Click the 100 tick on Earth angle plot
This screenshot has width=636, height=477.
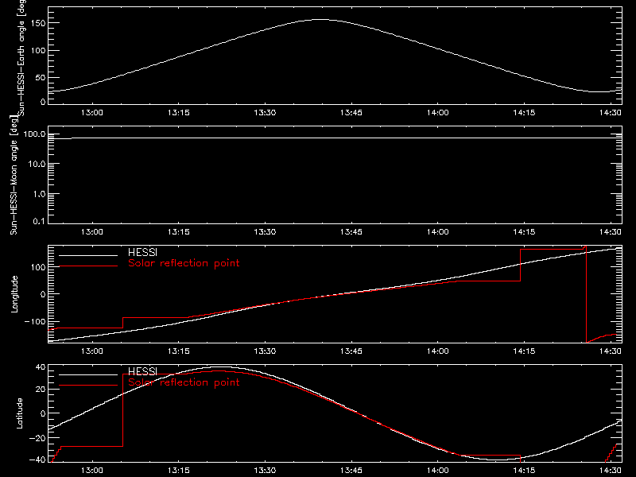click(39, 51)
